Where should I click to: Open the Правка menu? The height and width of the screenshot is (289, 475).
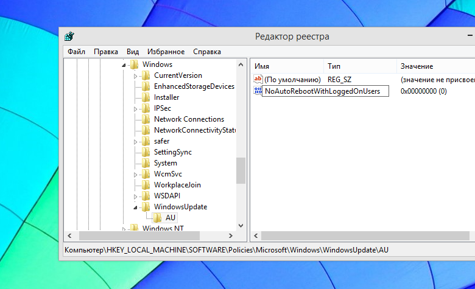tap(106, 52)
